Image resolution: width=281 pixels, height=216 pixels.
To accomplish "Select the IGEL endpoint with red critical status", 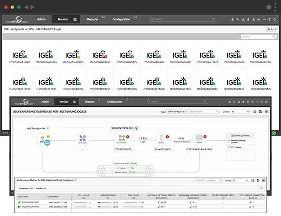I will point(100,57).
